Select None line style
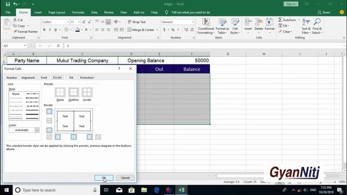The image size is (347, 195). pos(16,94)
